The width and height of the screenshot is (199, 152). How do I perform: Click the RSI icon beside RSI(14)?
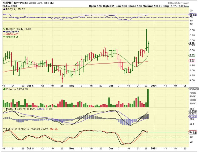(x=4, y=9)
